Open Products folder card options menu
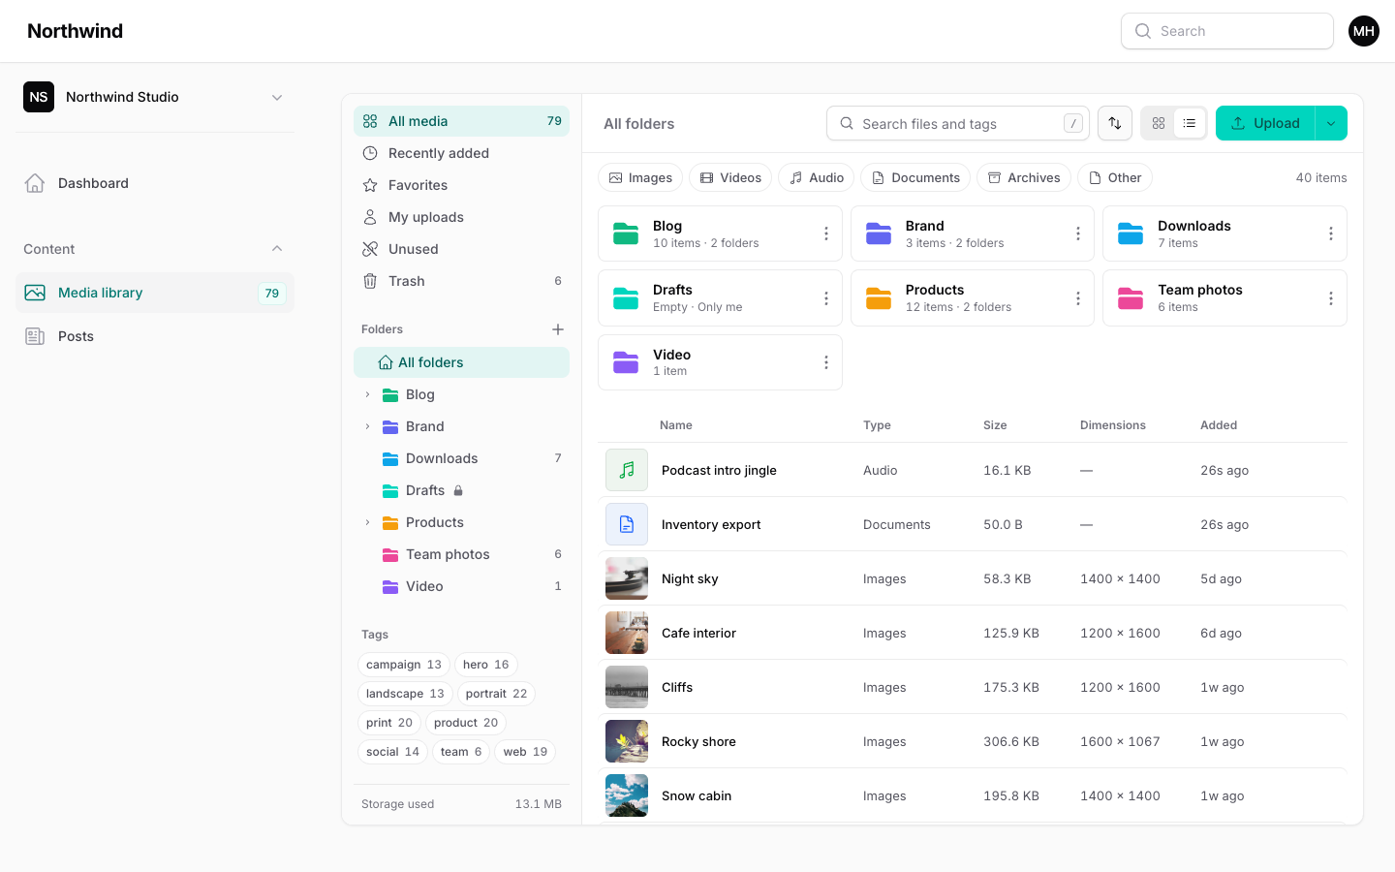 [1078, 298]
